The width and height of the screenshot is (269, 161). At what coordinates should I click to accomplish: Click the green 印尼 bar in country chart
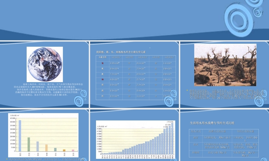point(29,144)
